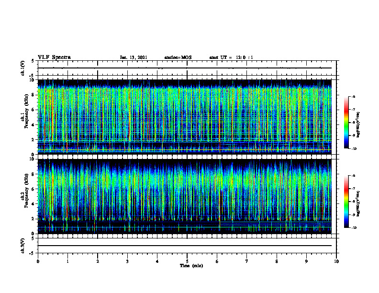Click the "station=MOS" header label

[178, 57]
